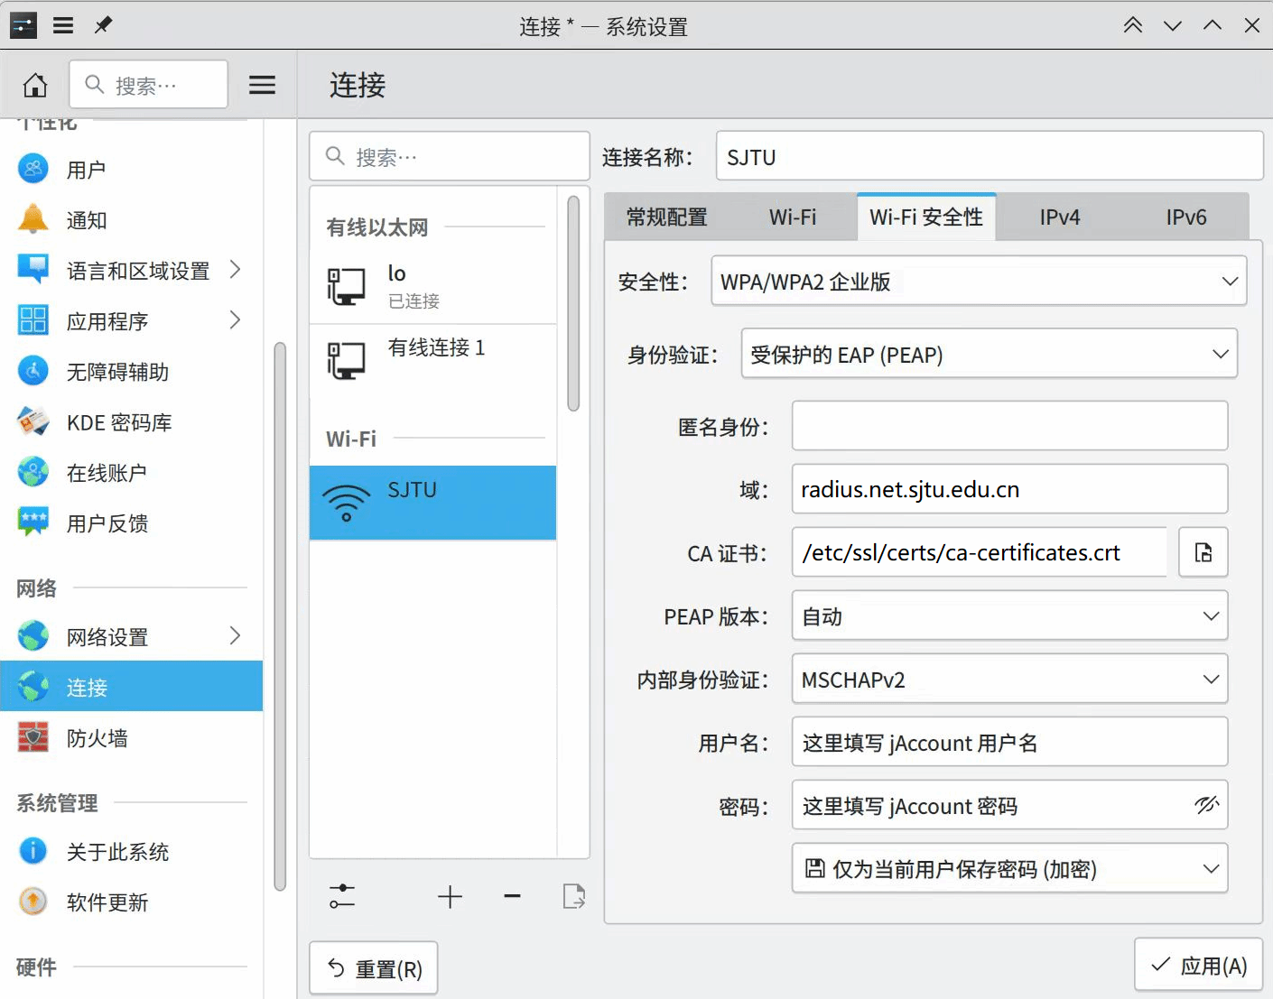Image resolution: width=1273 pixels, height=999 pixels.
Task: Switch to the Wi-Fi 安全性 tab
Action: tap(926, 217)
